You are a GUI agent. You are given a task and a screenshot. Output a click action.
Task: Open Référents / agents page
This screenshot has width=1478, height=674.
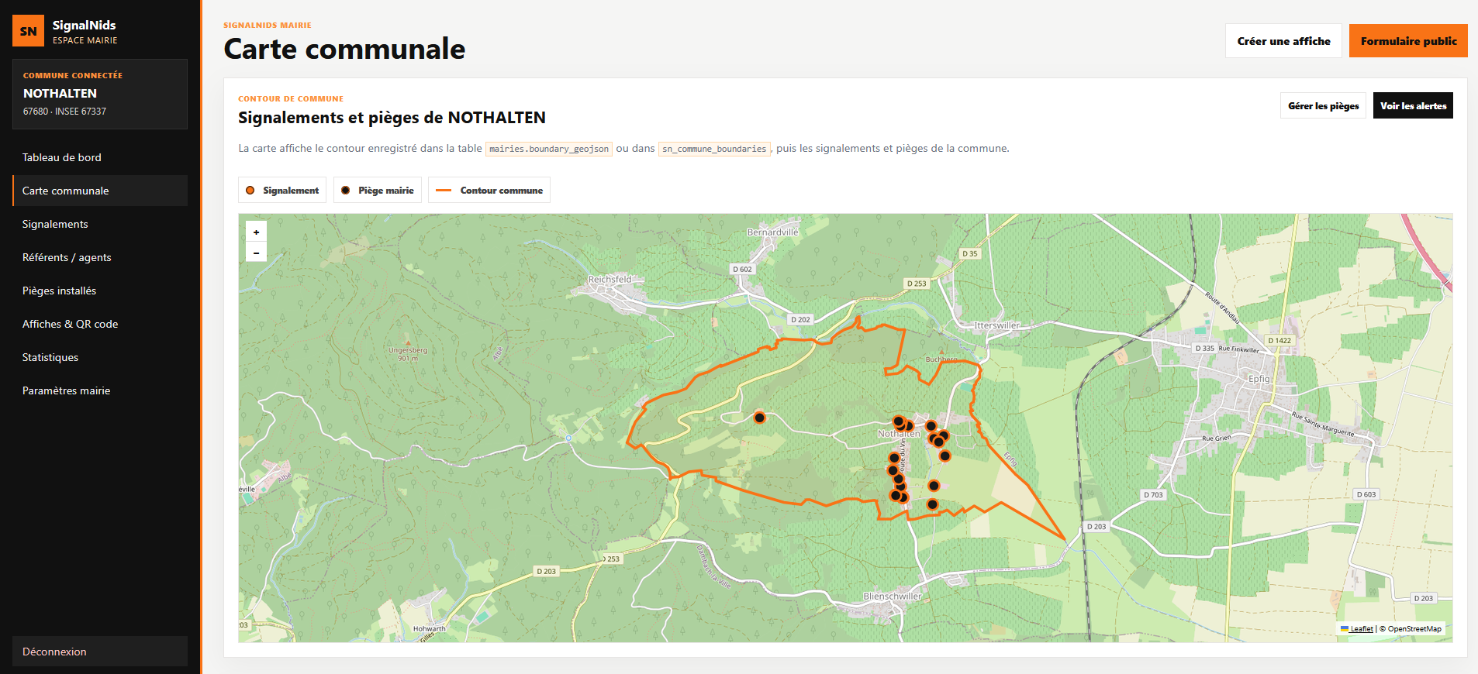pyautogui.click(x=100, y=257)
